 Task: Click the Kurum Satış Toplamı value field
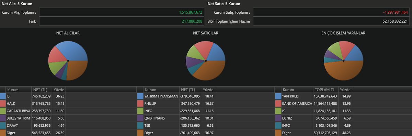331,12
